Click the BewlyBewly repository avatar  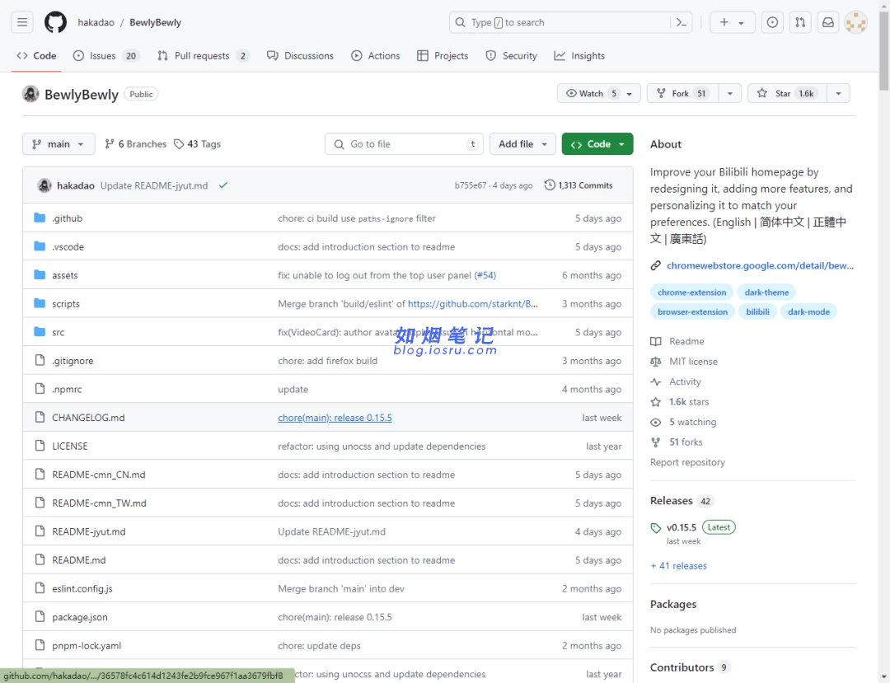30,94
